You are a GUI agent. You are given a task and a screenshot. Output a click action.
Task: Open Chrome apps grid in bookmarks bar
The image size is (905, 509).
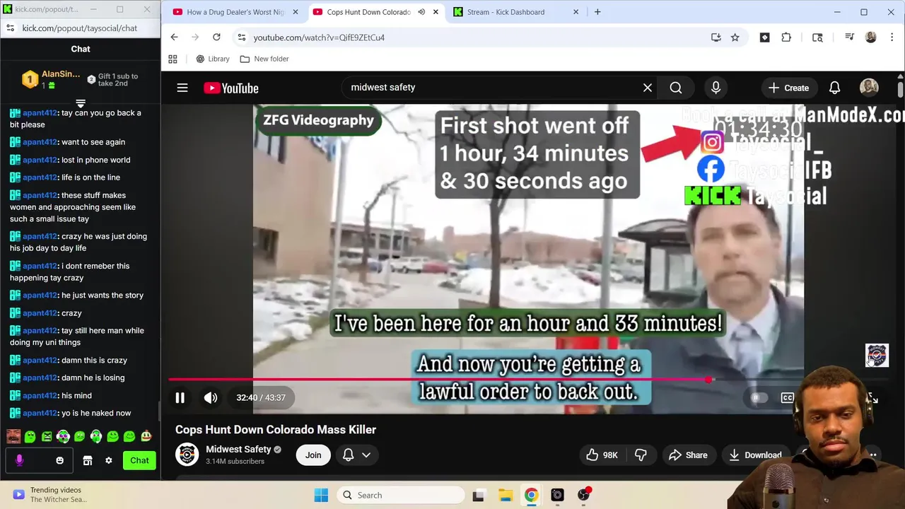[x=173, y=59]
